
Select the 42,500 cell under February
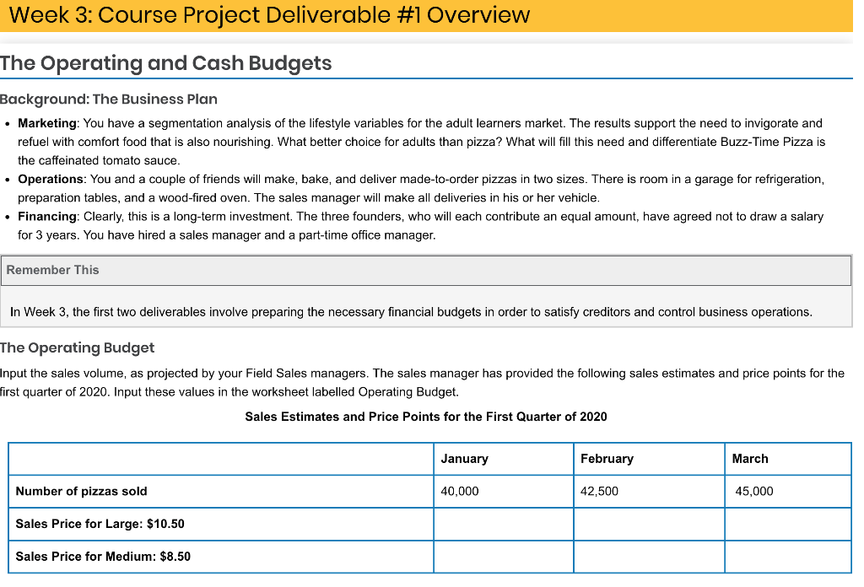pos(598,491)
